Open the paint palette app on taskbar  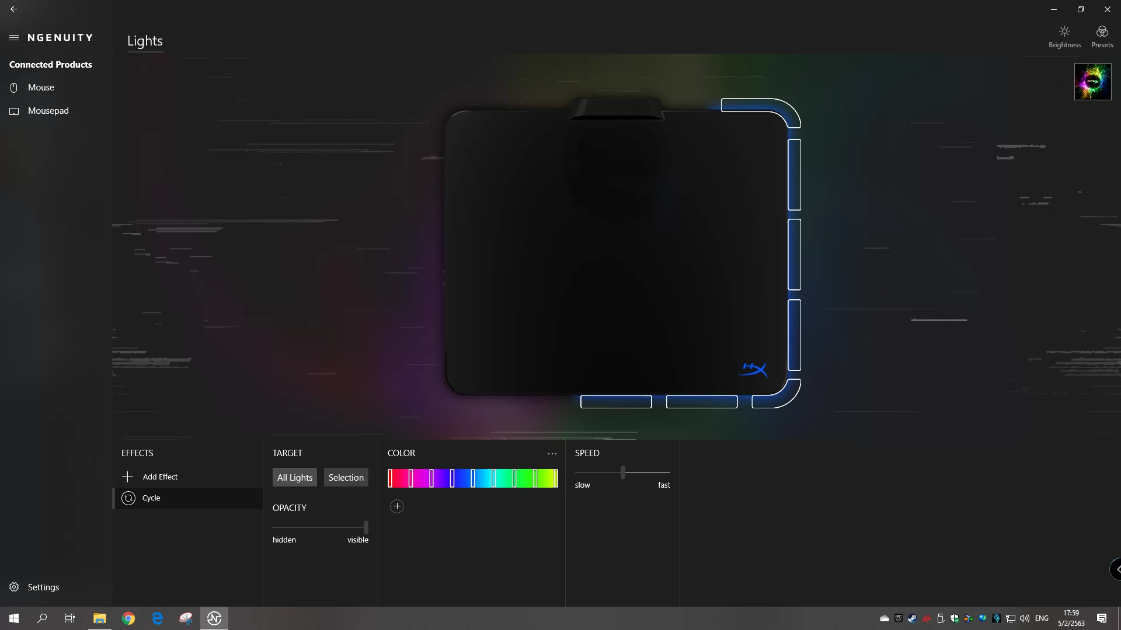coord(186,618)
